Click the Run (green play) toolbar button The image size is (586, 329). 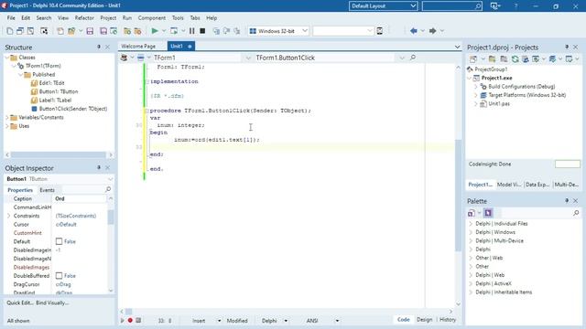[155, 31]
